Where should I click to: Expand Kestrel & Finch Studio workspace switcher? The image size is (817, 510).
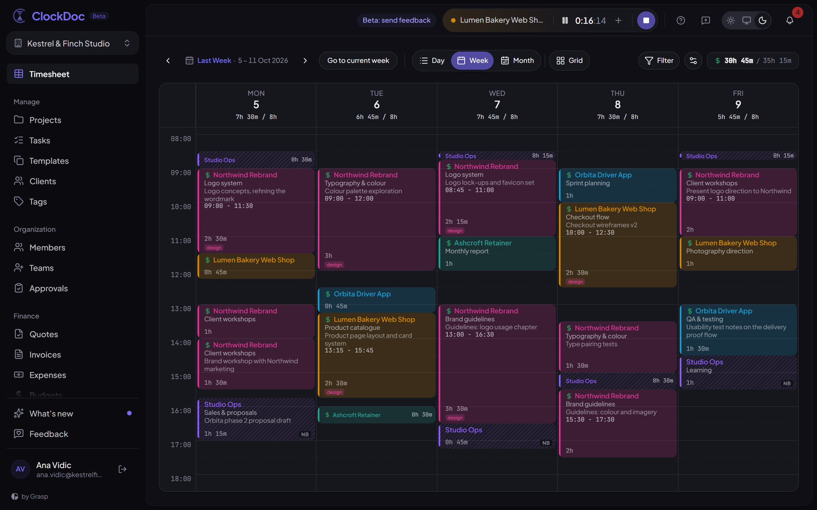coord(73,43)
